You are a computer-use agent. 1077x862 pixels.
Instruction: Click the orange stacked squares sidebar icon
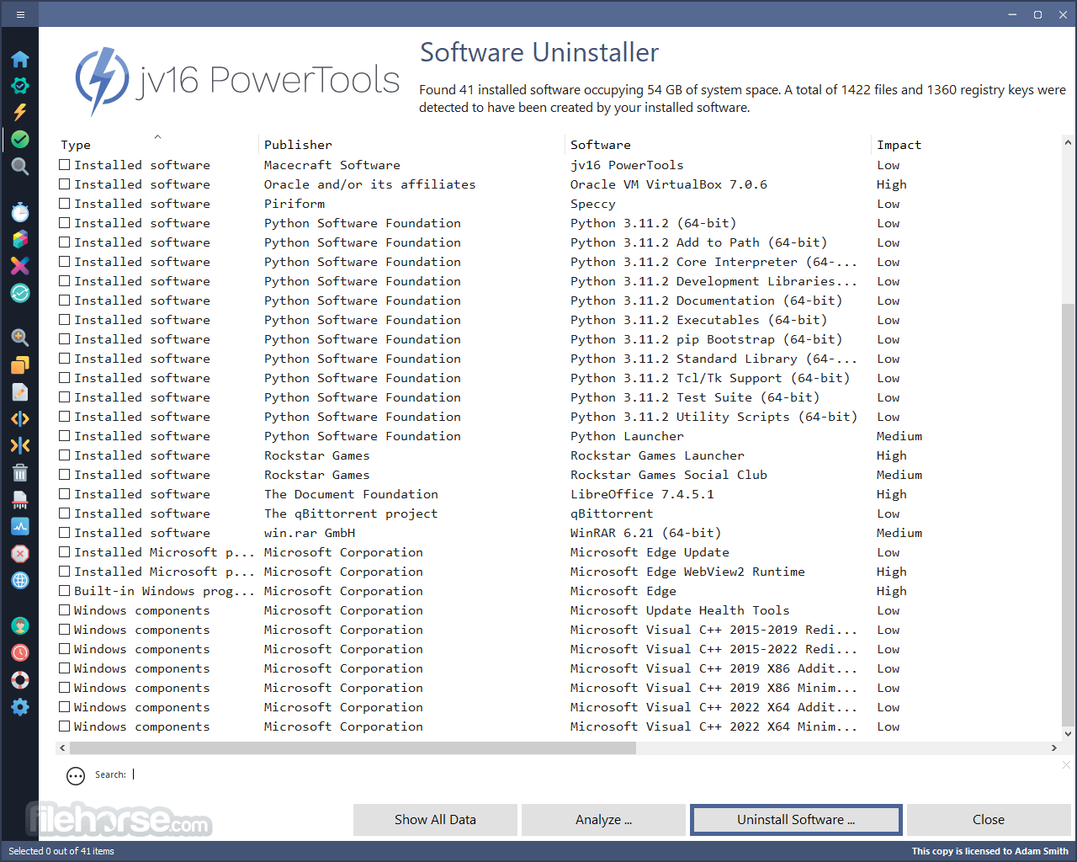[20, 364]
